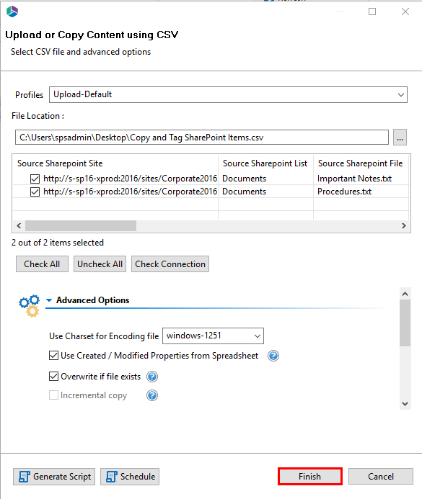Screen dimensions: 422x499
Task: Click the Check Connection button
Action: [170, 264]
